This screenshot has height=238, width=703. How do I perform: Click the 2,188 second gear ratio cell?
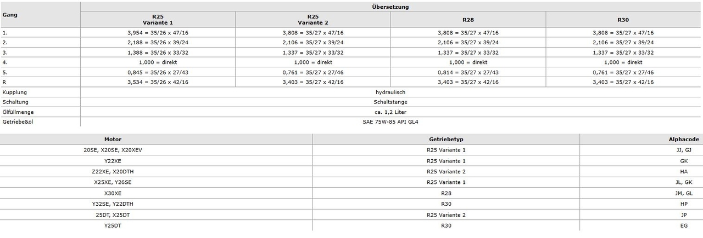[158, 43]
